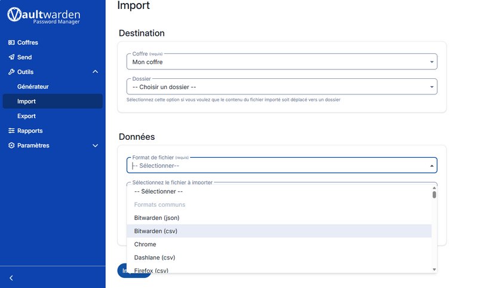Collapse the sidebar with bottom-left chevron
Screen dimensions: 478x288
point(11,278)
